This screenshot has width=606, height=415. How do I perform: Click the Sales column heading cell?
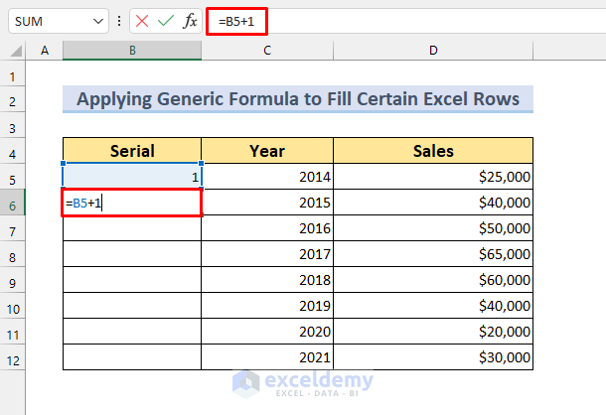point(433,151)
